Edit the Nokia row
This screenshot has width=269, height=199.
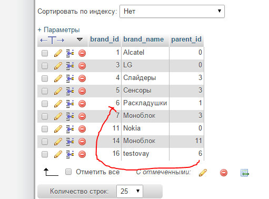[58, 129]
